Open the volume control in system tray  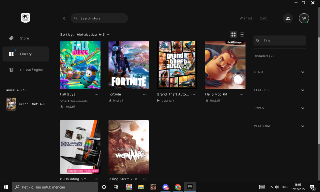(277, 187)
